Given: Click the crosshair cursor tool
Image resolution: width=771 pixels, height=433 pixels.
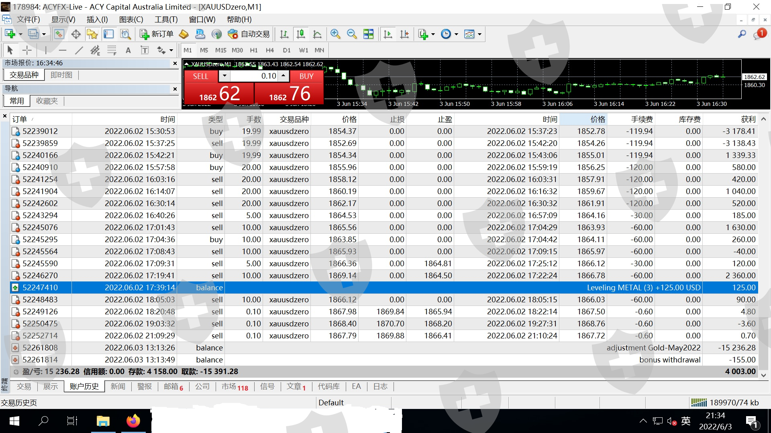Looking at the screenshot, I should coord(27,50).
